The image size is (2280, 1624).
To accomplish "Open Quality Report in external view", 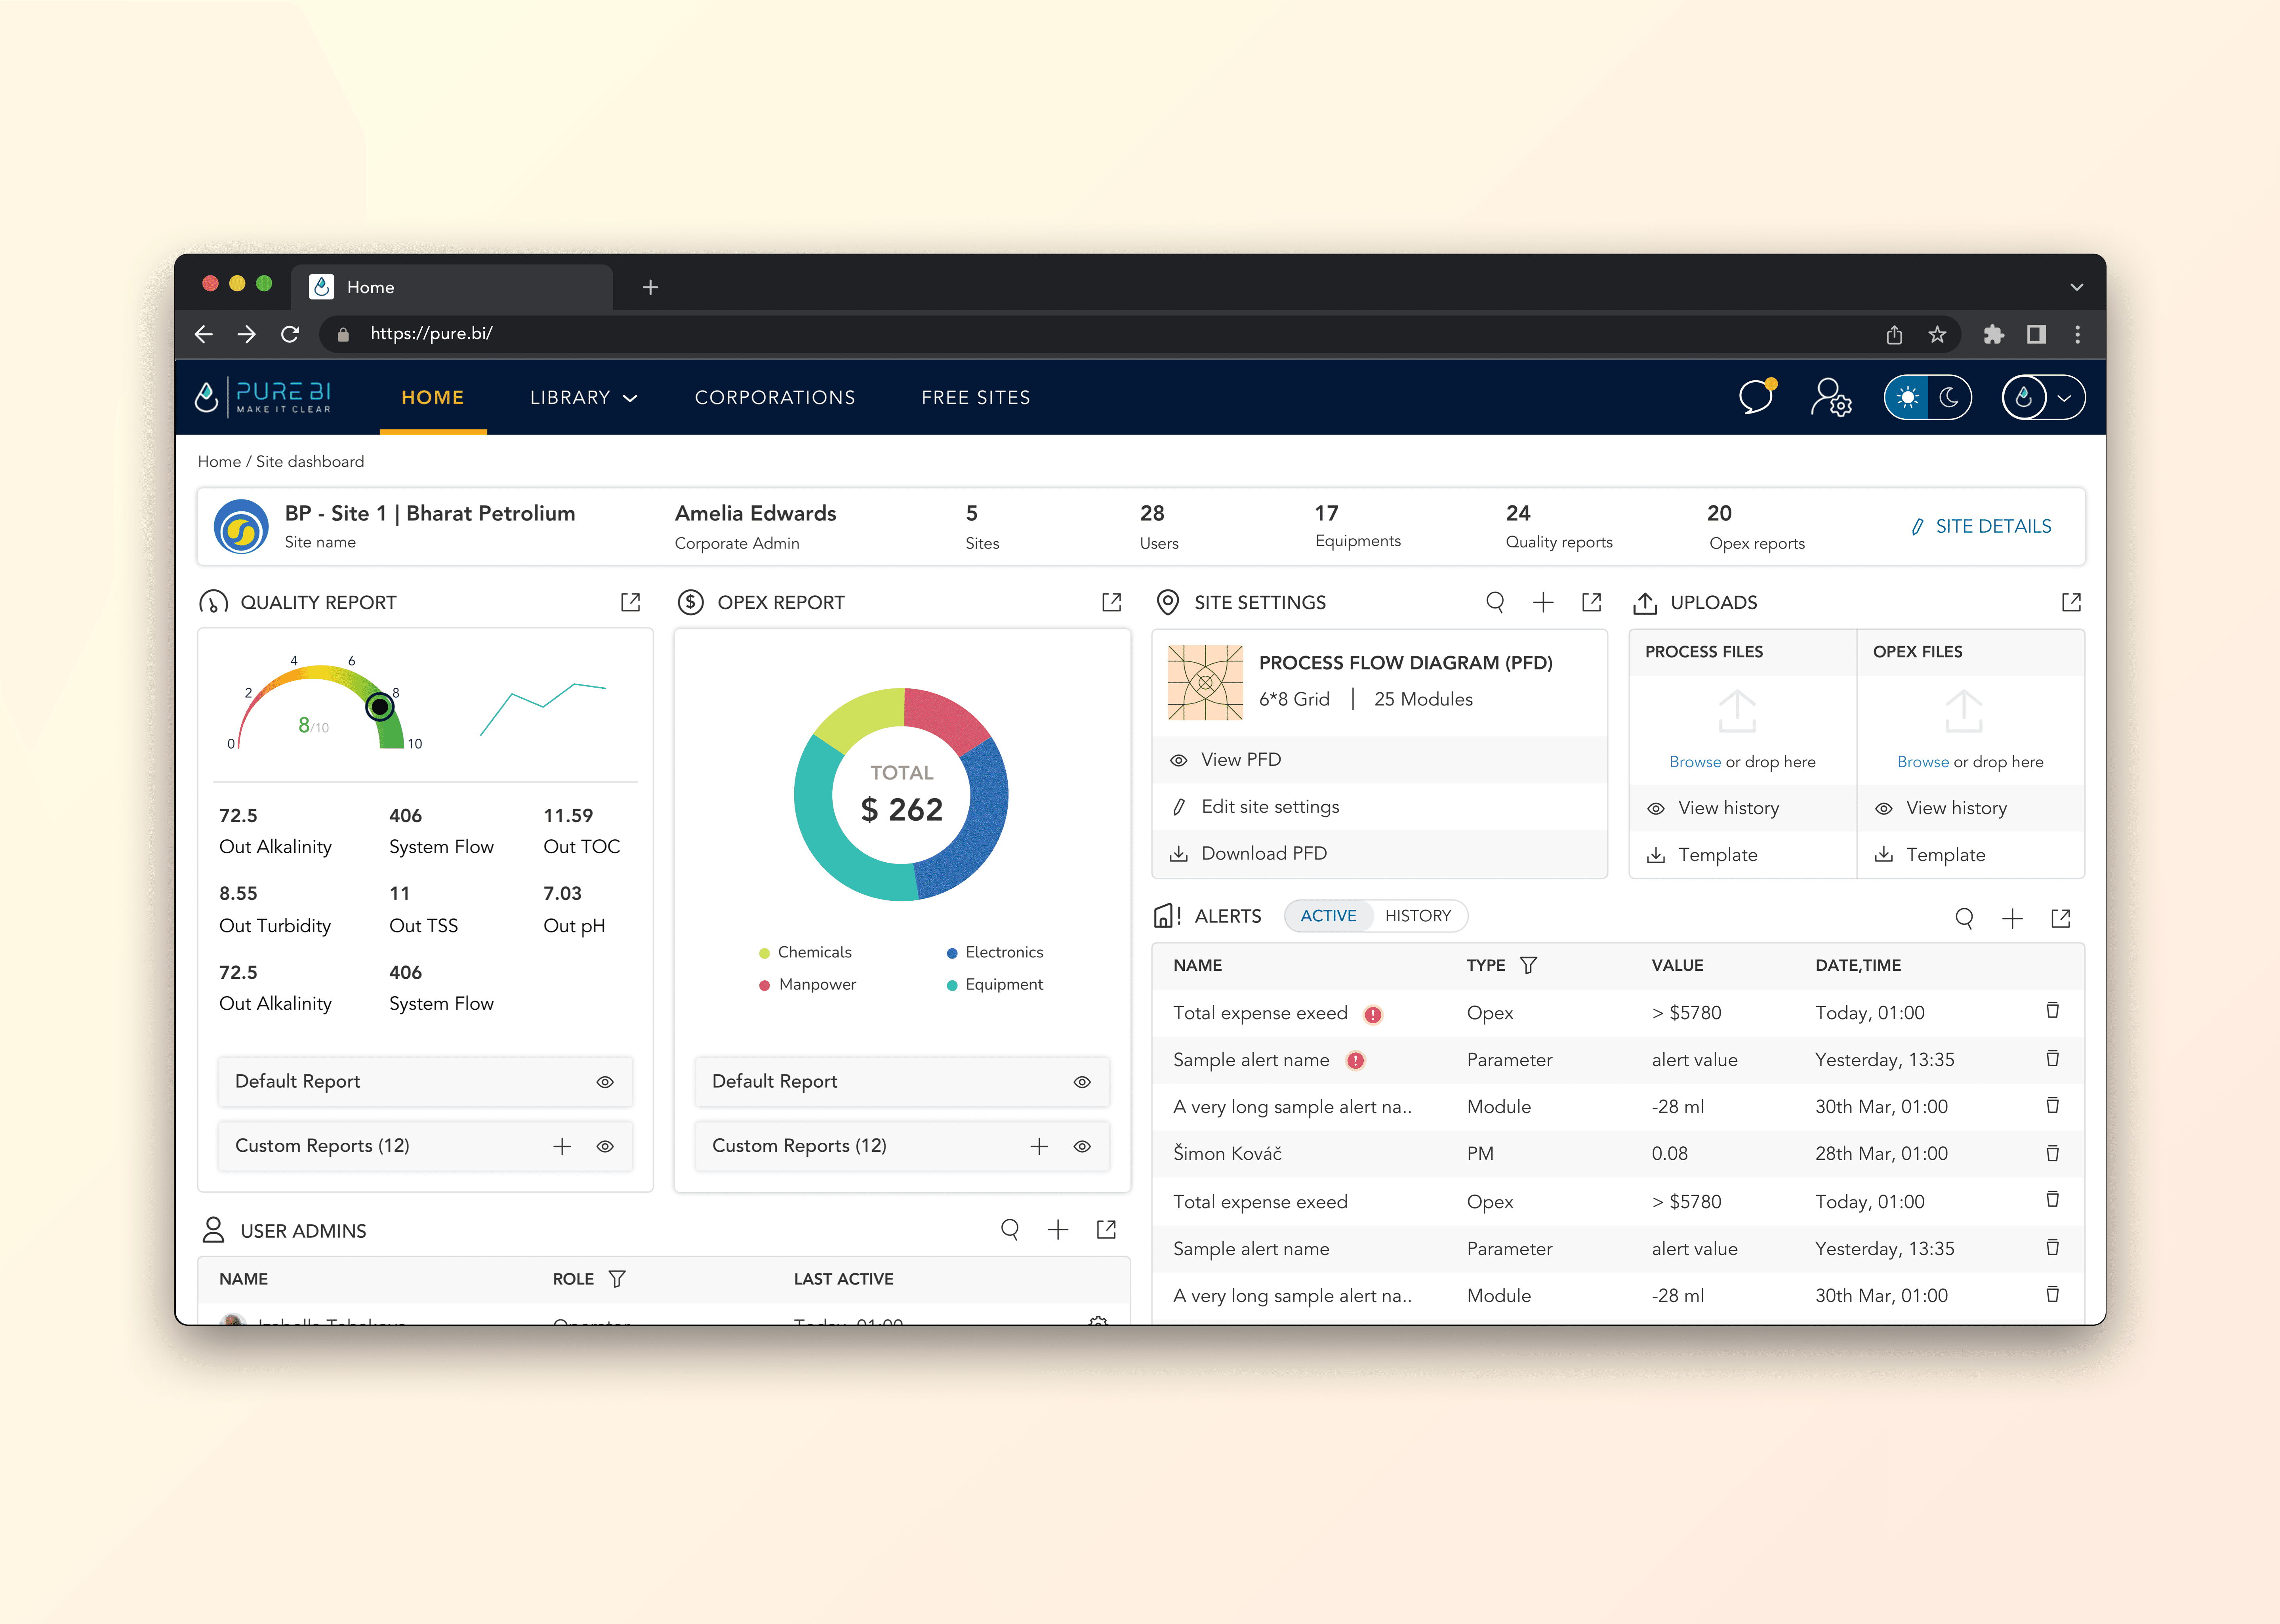I will 630,602.
